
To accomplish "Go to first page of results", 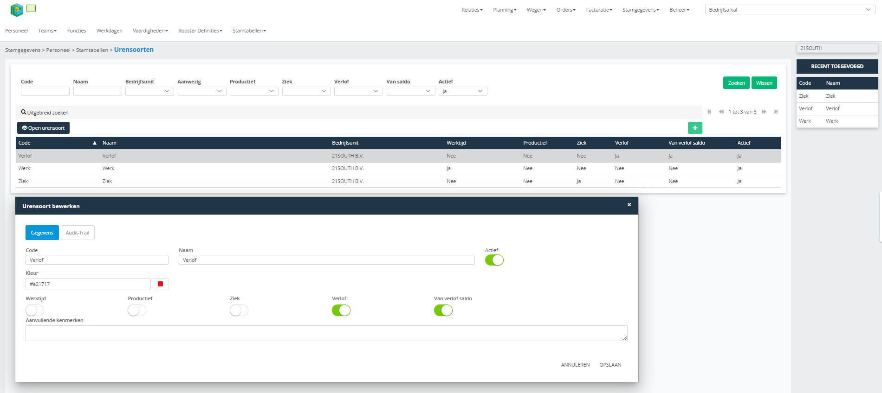I will tap(709, 112).
